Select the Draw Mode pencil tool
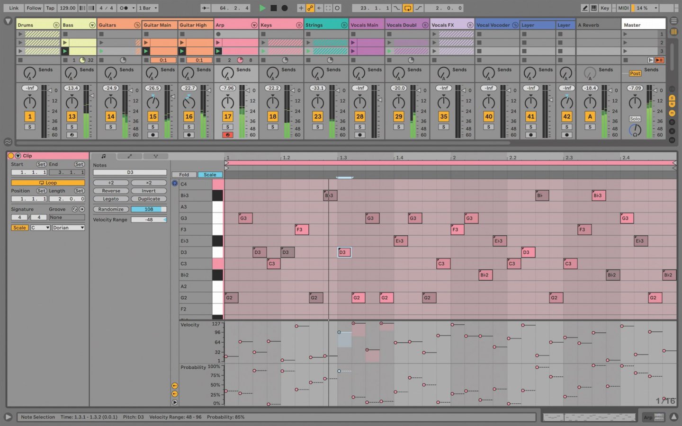Image resolution: width=682 pixels, height=426 pixels. coord(585,8)
